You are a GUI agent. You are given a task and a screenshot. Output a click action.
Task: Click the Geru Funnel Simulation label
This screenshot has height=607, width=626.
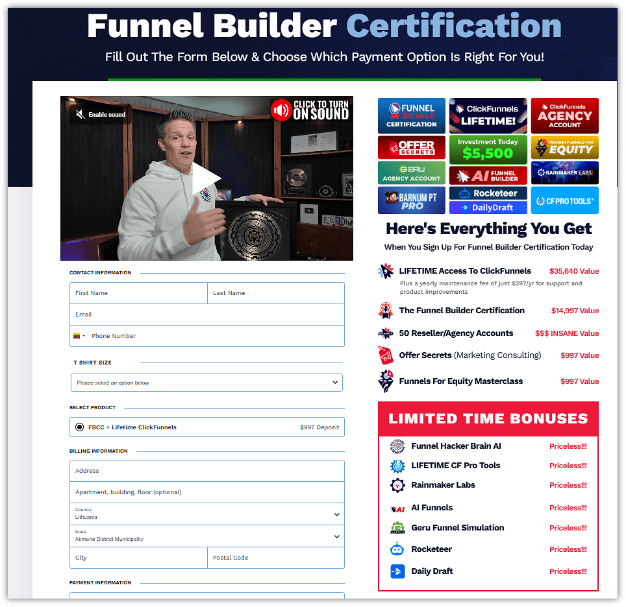458,528
